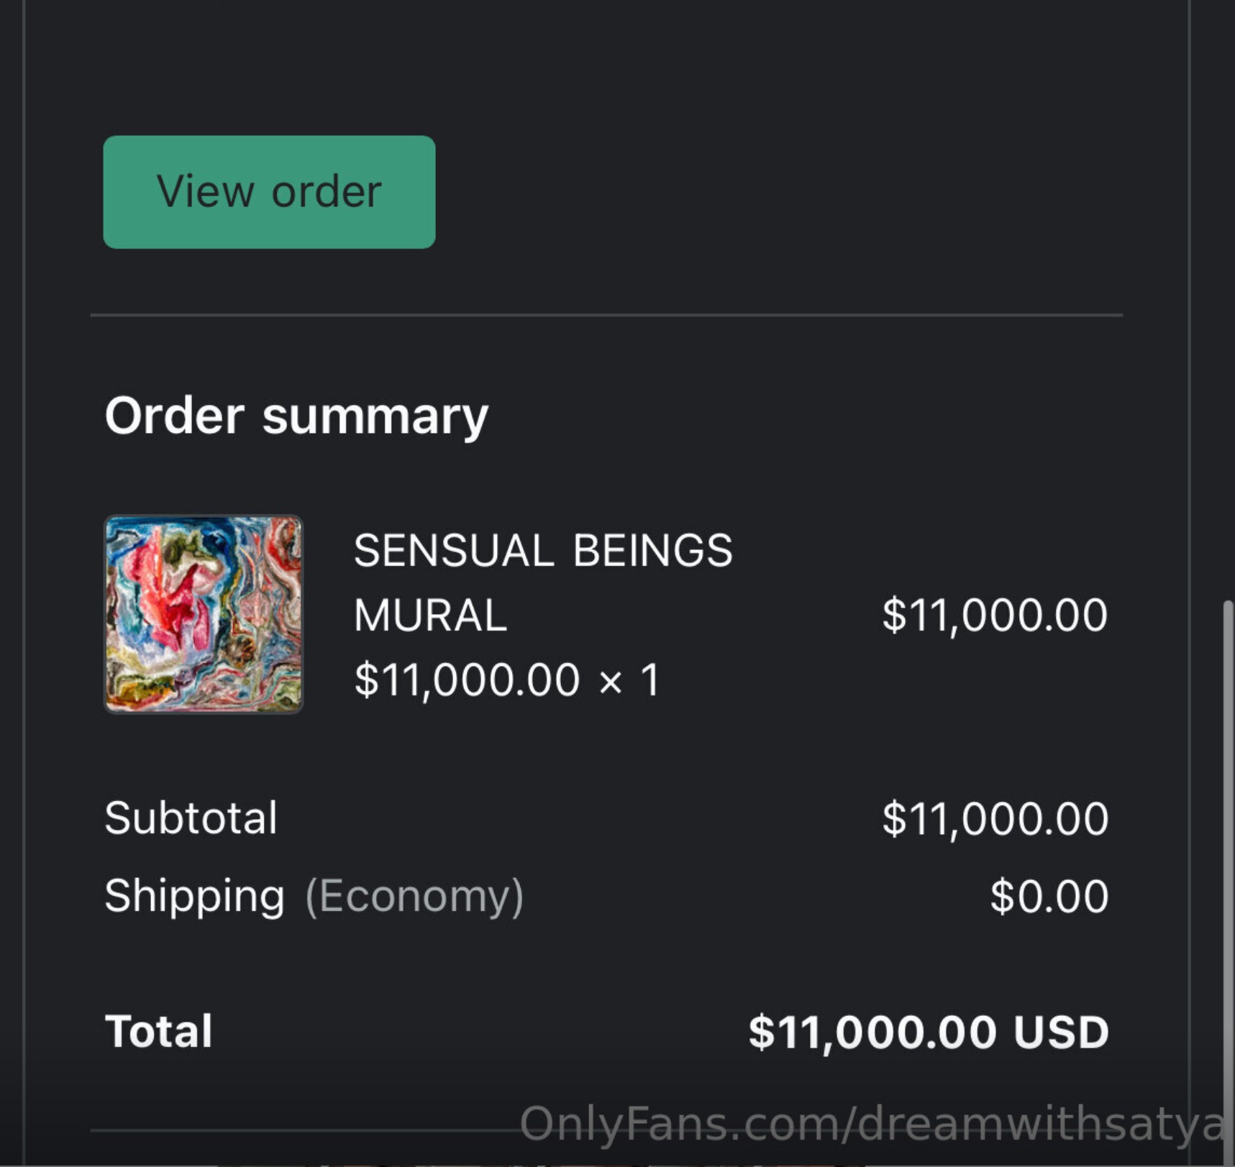Click the divider line below the Total row

(302, 1131)
